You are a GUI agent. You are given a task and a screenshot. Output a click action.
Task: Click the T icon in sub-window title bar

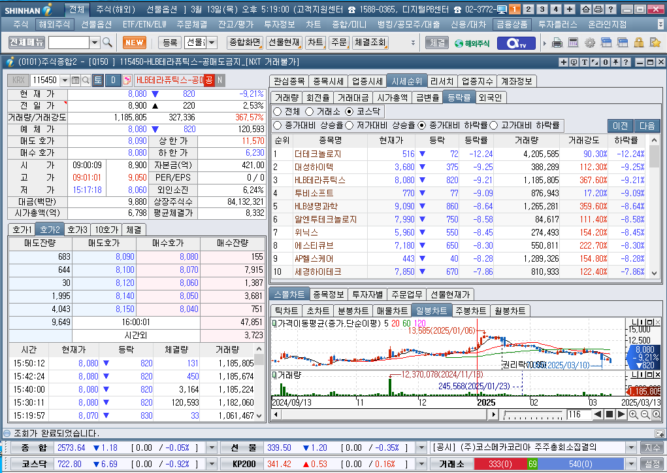point(585,62)
